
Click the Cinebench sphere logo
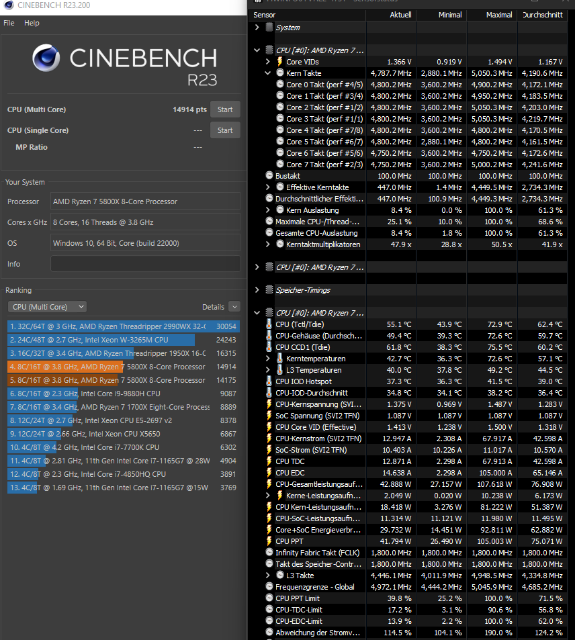coord(46,58)
